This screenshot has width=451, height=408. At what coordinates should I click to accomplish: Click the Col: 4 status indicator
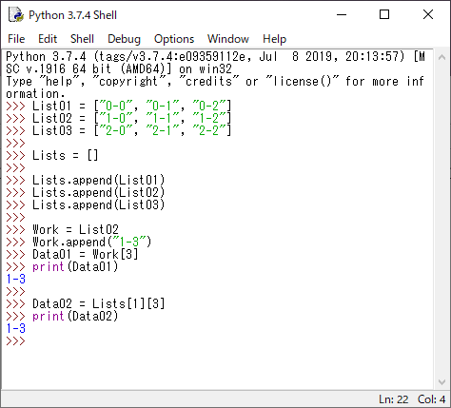(431, 399)
